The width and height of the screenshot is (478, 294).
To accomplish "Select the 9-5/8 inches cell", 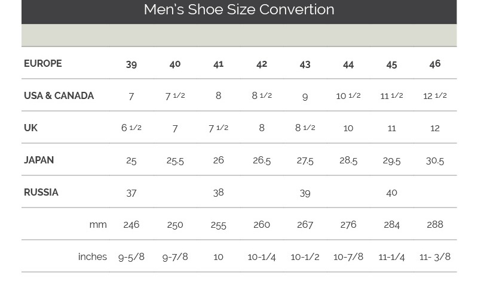I will tap(131, 257).
